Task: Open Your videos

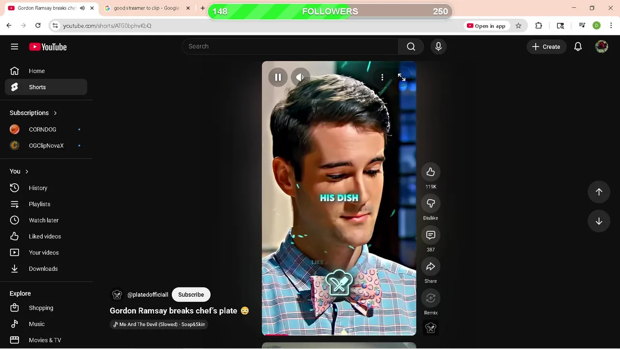Action: [46, 253]
